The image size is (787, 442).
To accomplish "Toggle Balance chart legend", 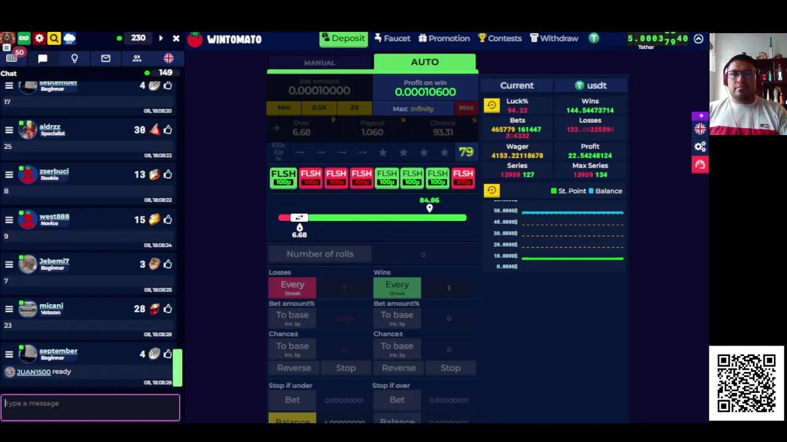I will coord(605,191).
